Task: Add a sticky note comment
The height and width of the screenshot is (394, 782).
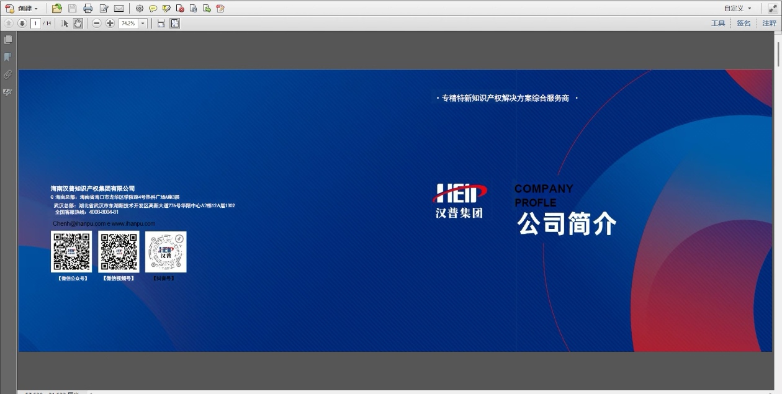Action: point(153,8)
